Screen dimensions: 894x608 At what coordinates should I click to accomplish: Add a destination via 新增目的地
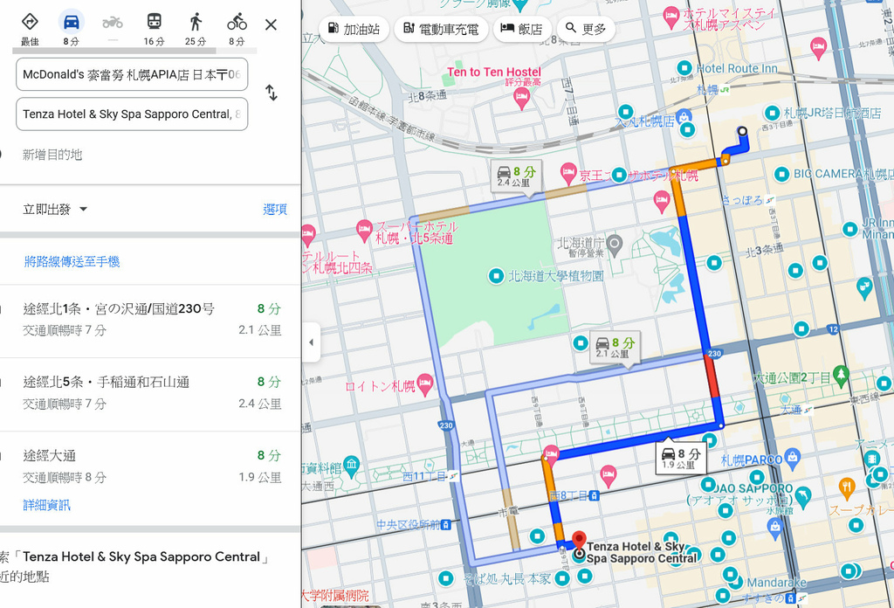[52, 155]
